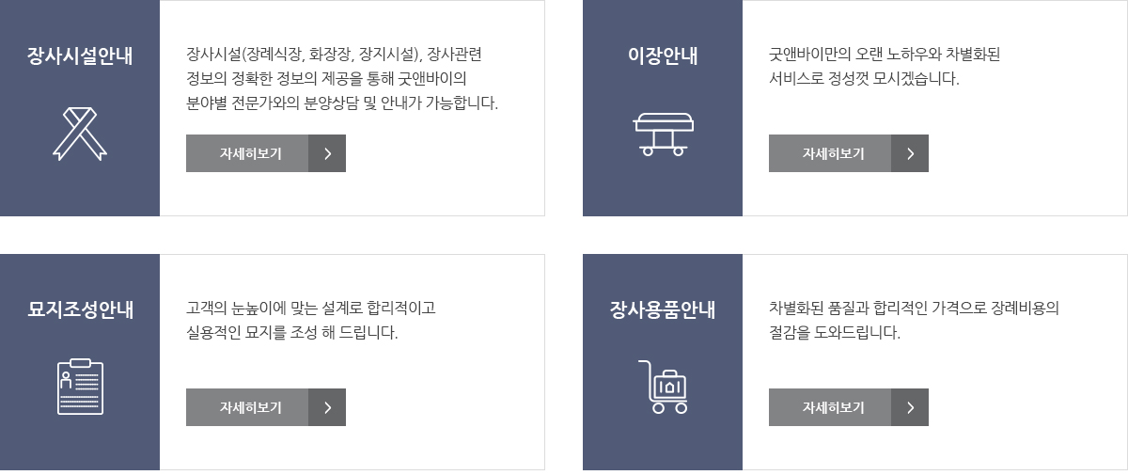Click the ribbon icon under 장사시설안내
The height and width of the screenshot is (475, 1128).
click(80, 134)
